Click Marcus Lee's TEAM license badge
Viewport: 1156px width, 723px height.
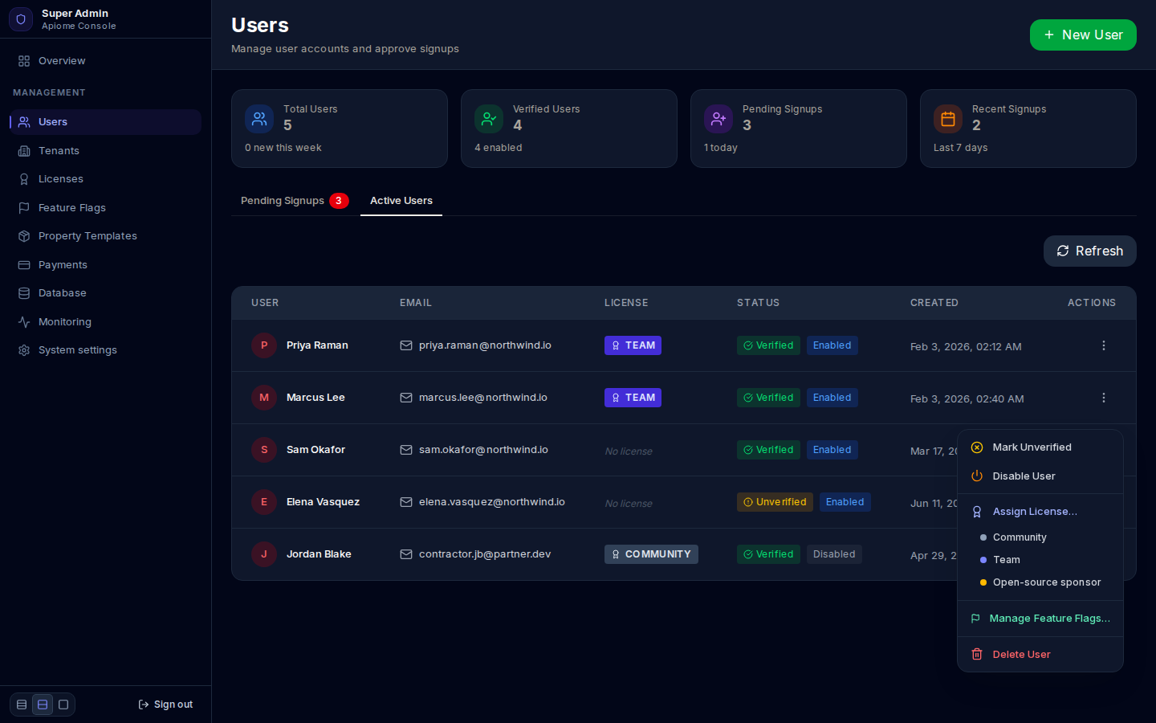pyautogui.click(x=633, y=398)
